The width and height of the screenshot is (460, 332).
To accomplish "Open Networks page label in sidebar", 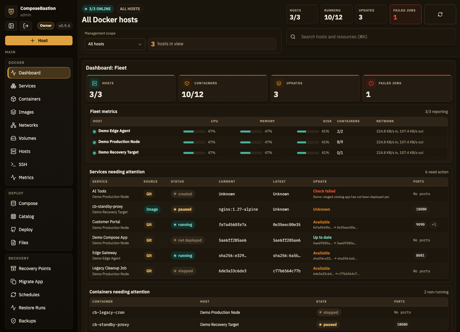I will pos(28,125).
